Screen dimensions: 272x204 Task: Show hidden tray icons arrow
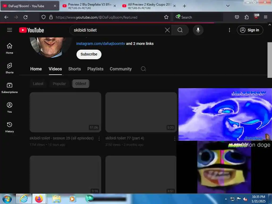click(x=226, y=199)
